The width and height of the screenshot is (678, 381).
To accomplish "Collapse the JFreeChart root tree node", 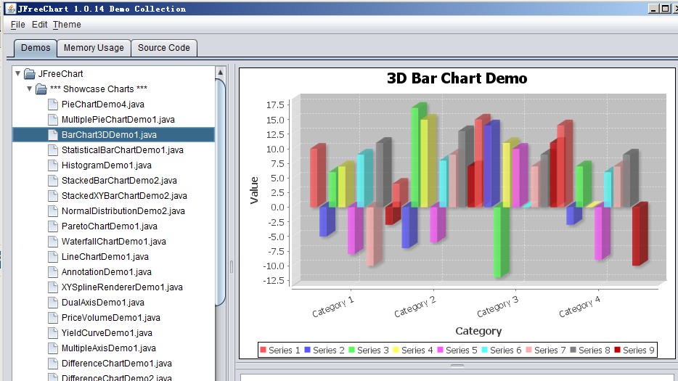I will click(18, 73).
